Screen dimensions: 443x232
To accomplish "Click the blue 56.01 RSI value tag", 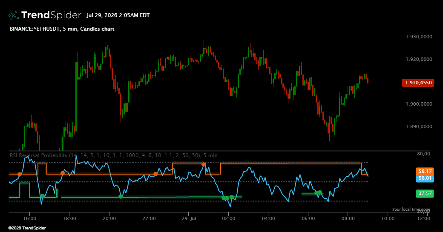I will click(x=425, y=178).
